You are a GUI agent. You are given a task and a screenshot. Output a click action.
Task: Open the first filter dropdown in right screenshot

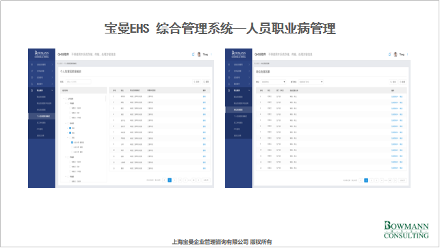click(273, 82)
